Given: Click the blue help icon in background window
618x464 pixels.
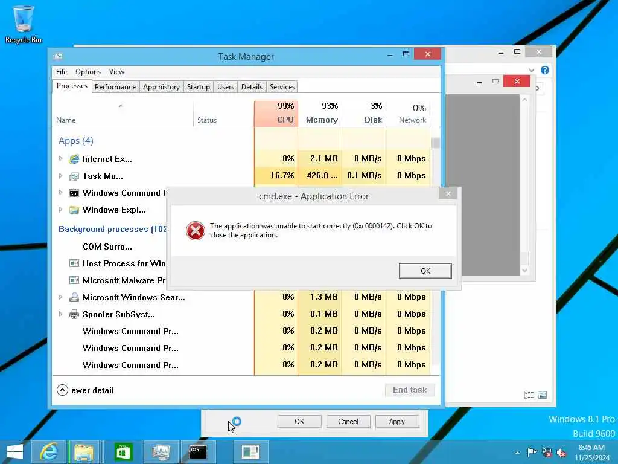Looking at the screenshot, I should (545, 70).
